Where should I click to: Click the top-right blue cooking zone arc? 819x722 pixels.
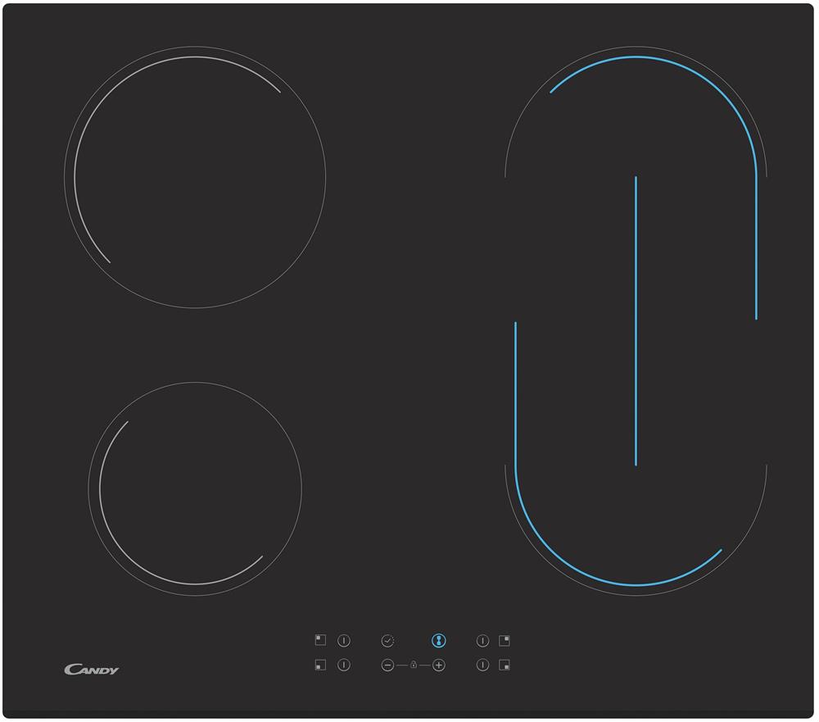[x=655, y=58]
